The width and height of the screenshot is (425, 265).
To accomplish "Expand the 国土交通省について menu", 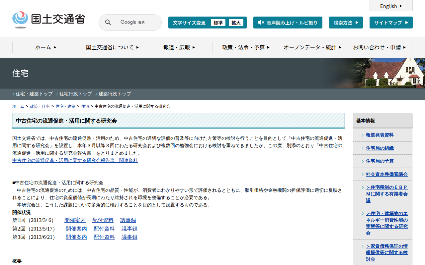I will (x=112, y=47).
